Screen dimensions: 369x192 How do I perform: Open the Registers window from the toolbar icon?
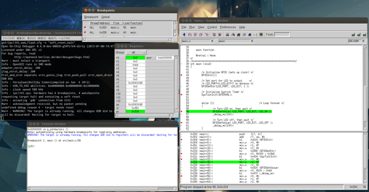(227, 35)
